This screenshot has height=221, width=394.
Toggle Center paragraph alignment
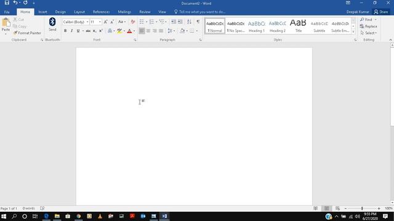point(148,31)
